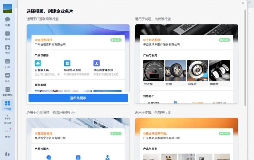254x160 pixels.
Task: Click 已认证 badge on 鑫凌智咨询 card
Action: (116, 134)
